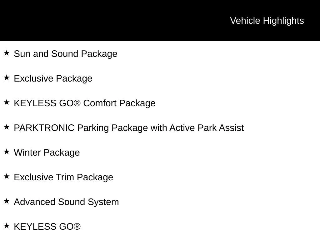Select the Exclusive Trim Package text
This screenshot has height=240, width=320.
[63, 177]
